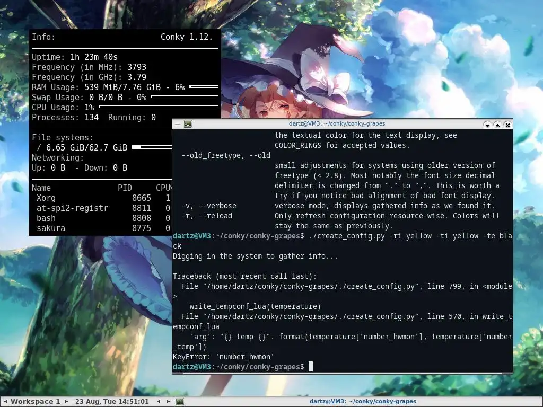Click the last 'dartz@VM3:~/conky/conky-grapes$' prompt
Viewport: 543px width, 407px height.
point(239,367)
